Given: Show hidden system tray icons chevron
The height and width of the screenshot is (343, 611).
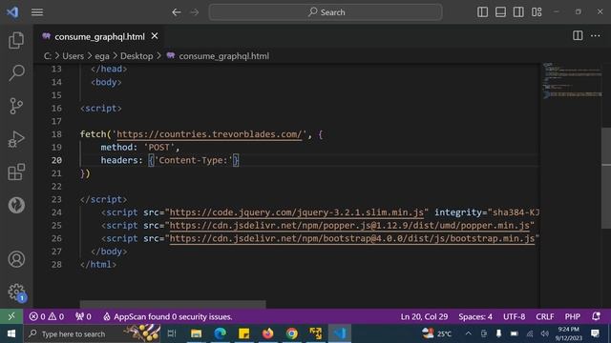Looking at the screenshot, I should pos(469,333).
